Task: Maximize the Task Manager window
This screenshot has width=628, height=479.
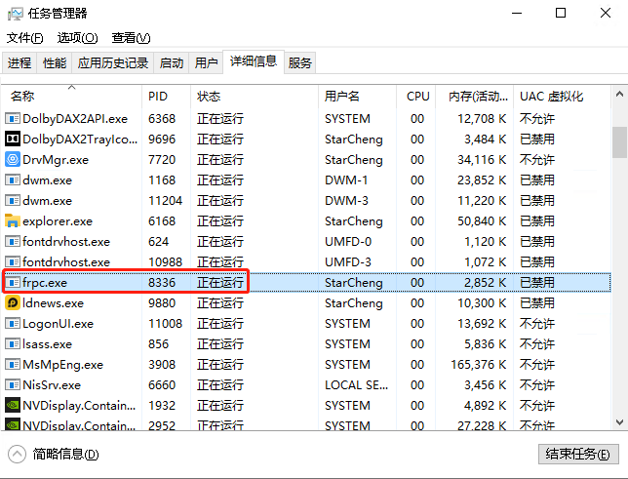Action: (x=561, y=14)
